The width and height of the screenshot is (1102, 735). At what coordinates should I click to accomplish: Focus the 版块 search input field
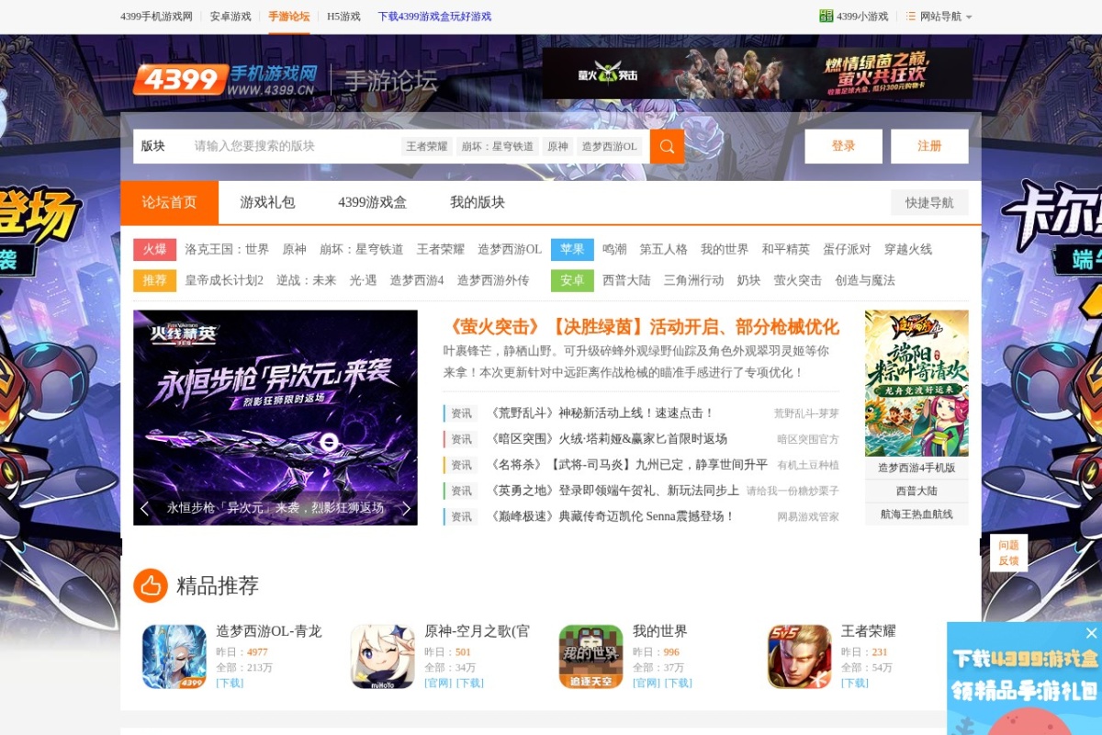click(x=294, y=146)
